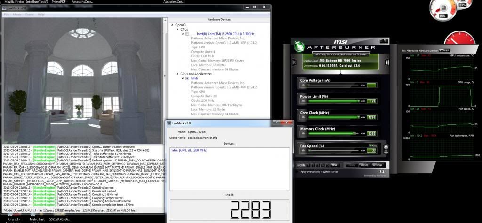Select profile slot 1 in Afterburner
The height and width of the screenshot is (223, 482).
[x=309, y=165]
